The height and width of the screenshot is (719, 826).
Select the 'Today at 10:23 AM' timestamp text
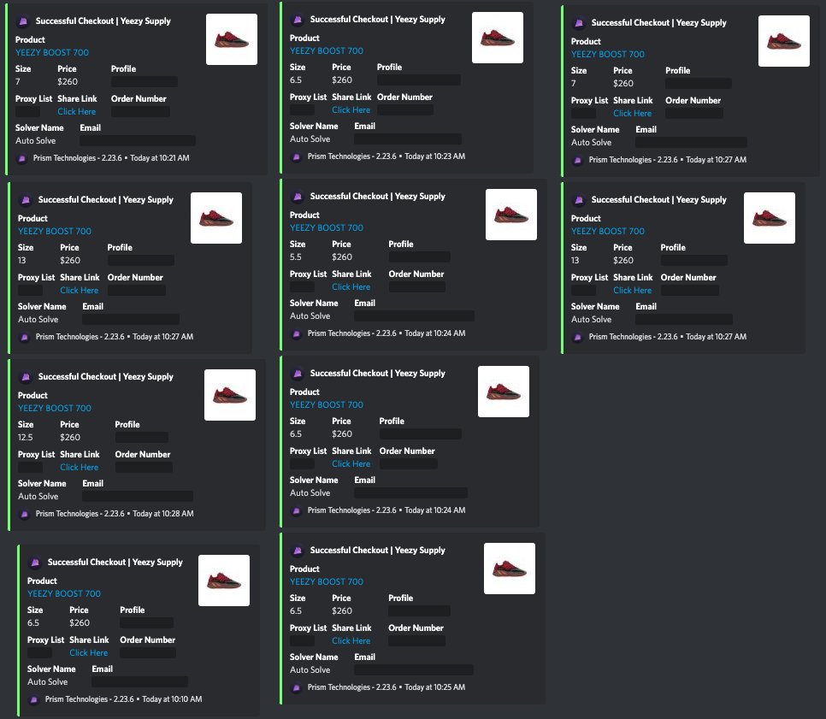click(x=434, y=156)
